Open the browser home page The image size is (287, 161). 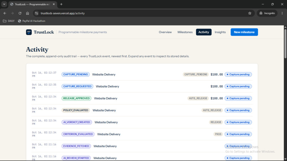(27, 13)
